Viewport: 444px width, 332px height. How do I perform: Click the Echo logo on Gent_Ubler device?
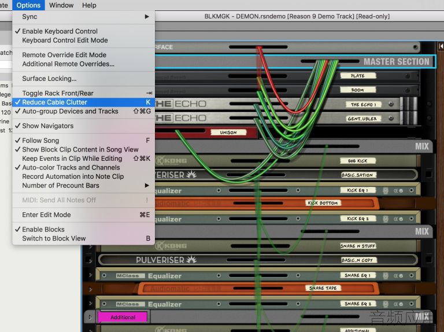pyautogui.click(x=180, y=118)
